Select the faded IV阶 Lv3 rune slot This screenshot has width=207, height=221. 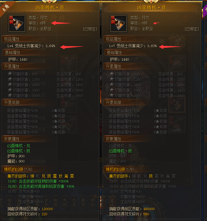(177, 63)
